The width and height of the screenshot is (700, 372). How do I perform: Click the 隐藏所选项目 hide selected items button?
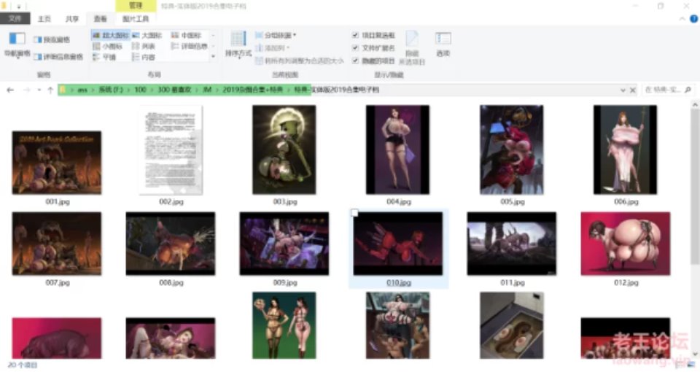pyautogui.click(x=411, y=48)
